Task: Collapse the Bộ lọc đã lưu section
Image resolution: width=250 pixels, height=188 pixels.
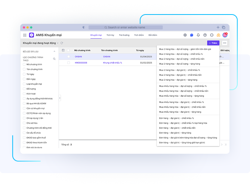Action: (55, 51)
